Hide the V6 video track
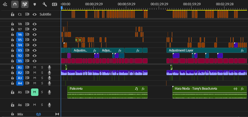This screenshot has height=117, width=248. pyautogui.click(x=34, y=34)
